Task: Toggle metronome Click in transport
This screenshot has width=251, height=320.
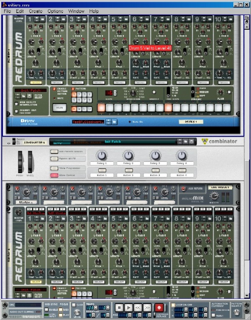Action: (74, 305)
